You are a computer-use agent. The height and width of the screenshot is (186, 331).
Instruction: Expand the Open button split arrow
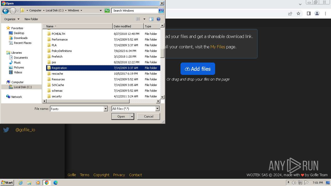[x=132, y=117]
